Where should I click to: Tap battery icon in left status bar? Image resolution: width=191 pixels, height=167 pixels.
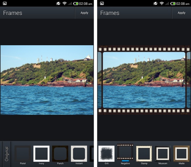(76, 3)
